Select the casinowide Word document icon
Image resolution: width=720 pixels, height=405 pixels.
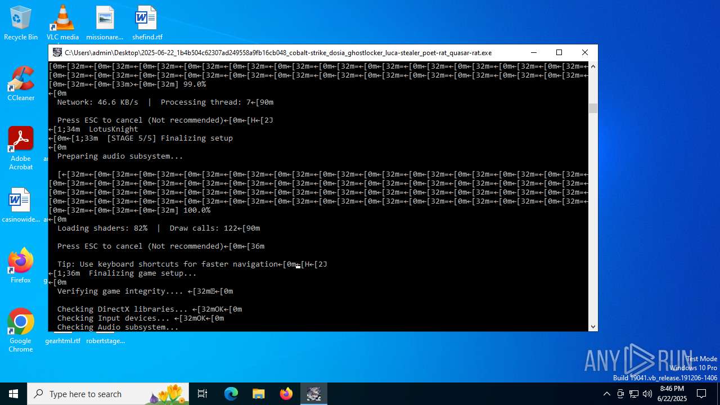(x=21, y=205)
